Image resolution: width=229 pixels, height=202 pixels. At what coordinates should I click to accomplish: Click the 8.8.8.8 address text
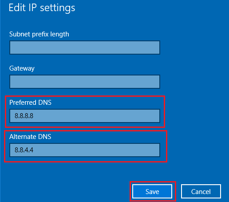[x=24, y=116]
